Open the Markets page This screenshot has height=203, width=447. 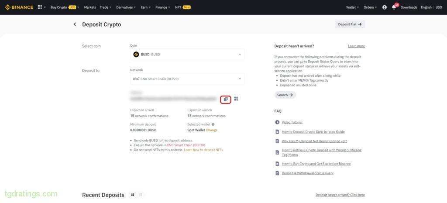click(90, 7)
